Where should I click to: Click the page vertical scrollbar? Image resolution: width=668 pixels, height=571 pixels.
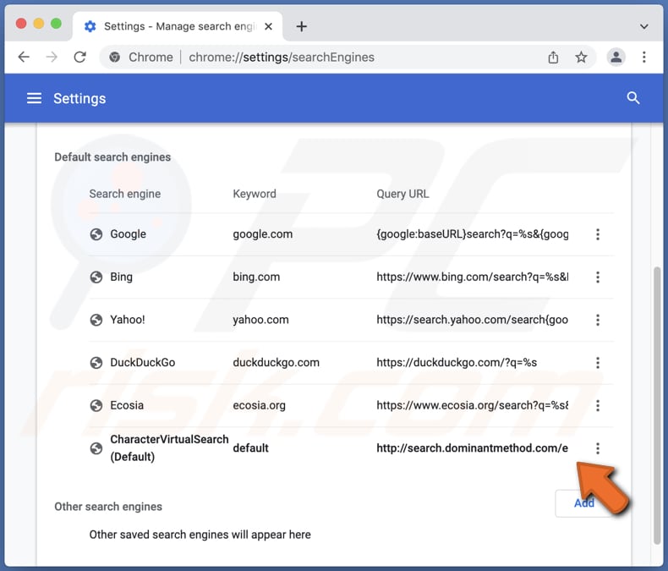coord(657,405)
